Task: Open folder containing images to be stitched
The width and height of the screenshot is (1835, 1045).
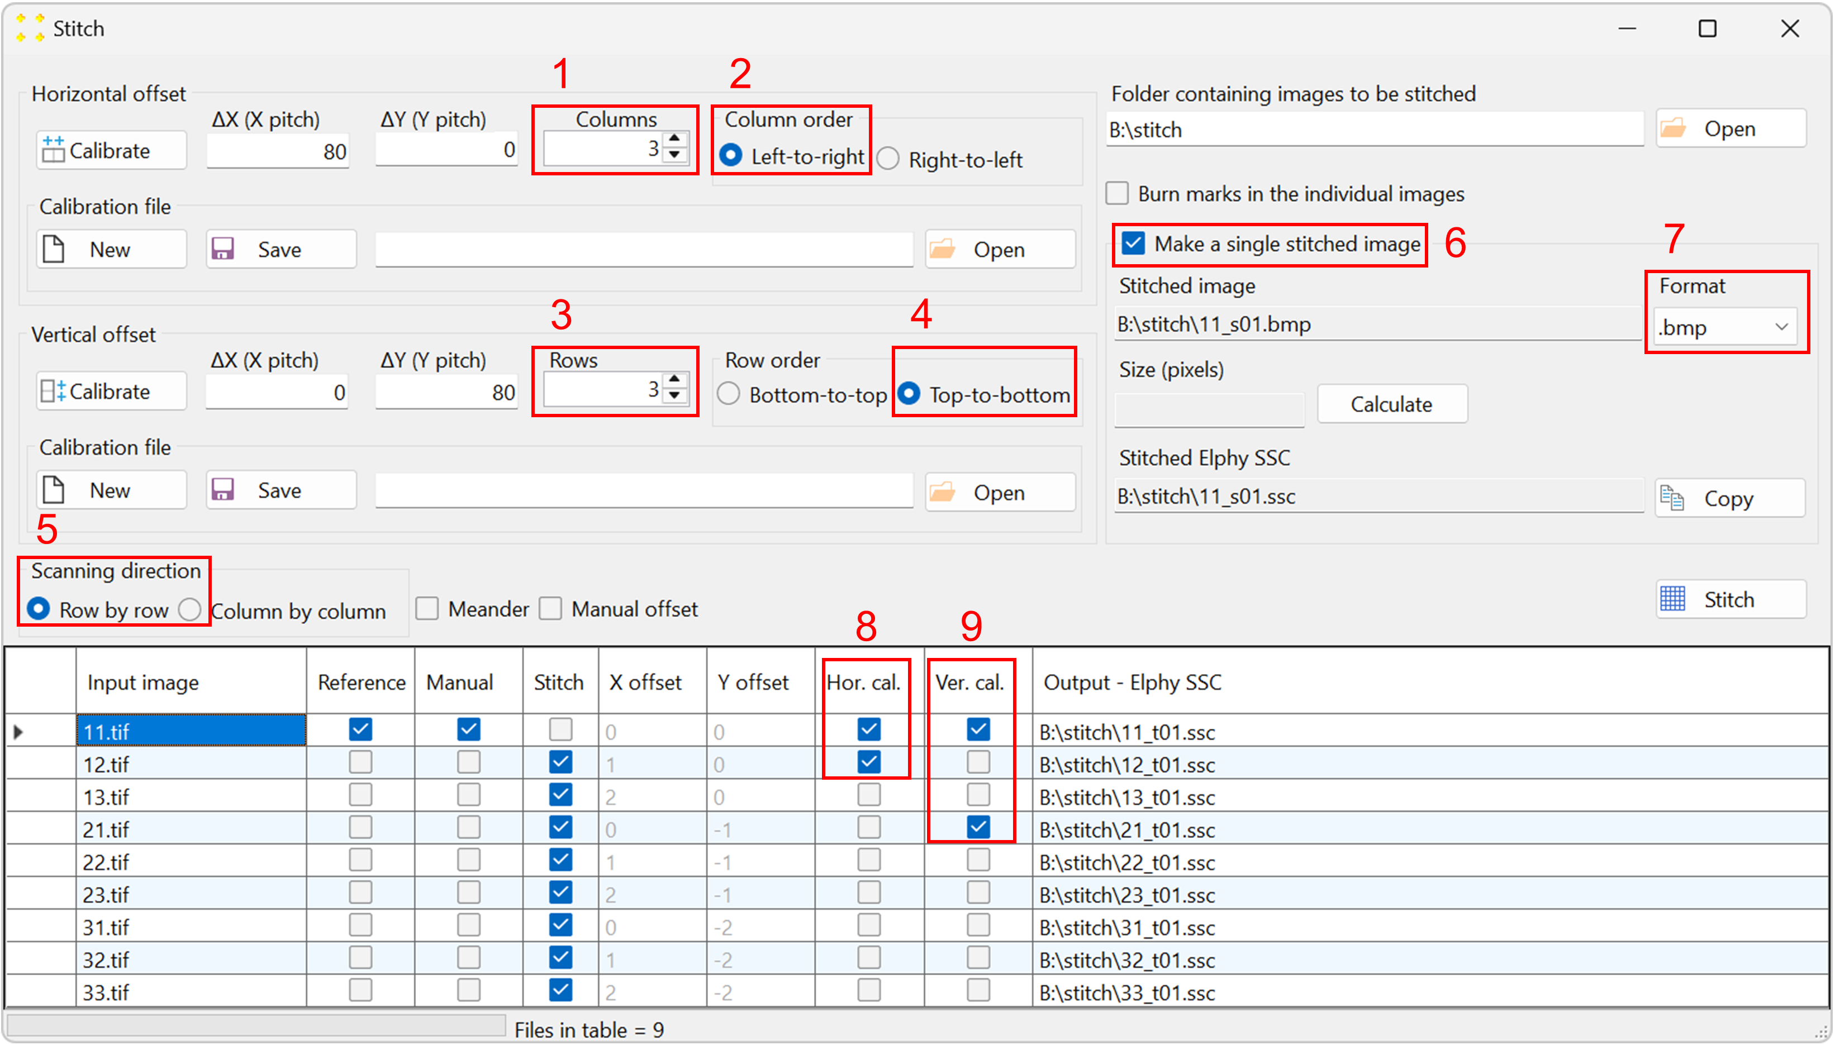Action: click(x=1731, y=128)
